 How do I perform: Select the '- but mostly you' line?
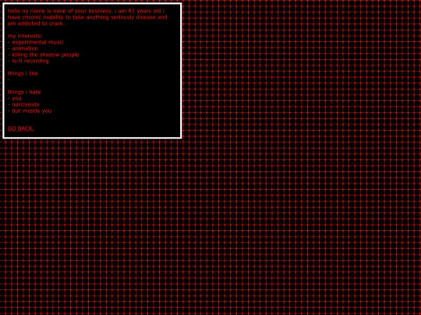(30, 111)
